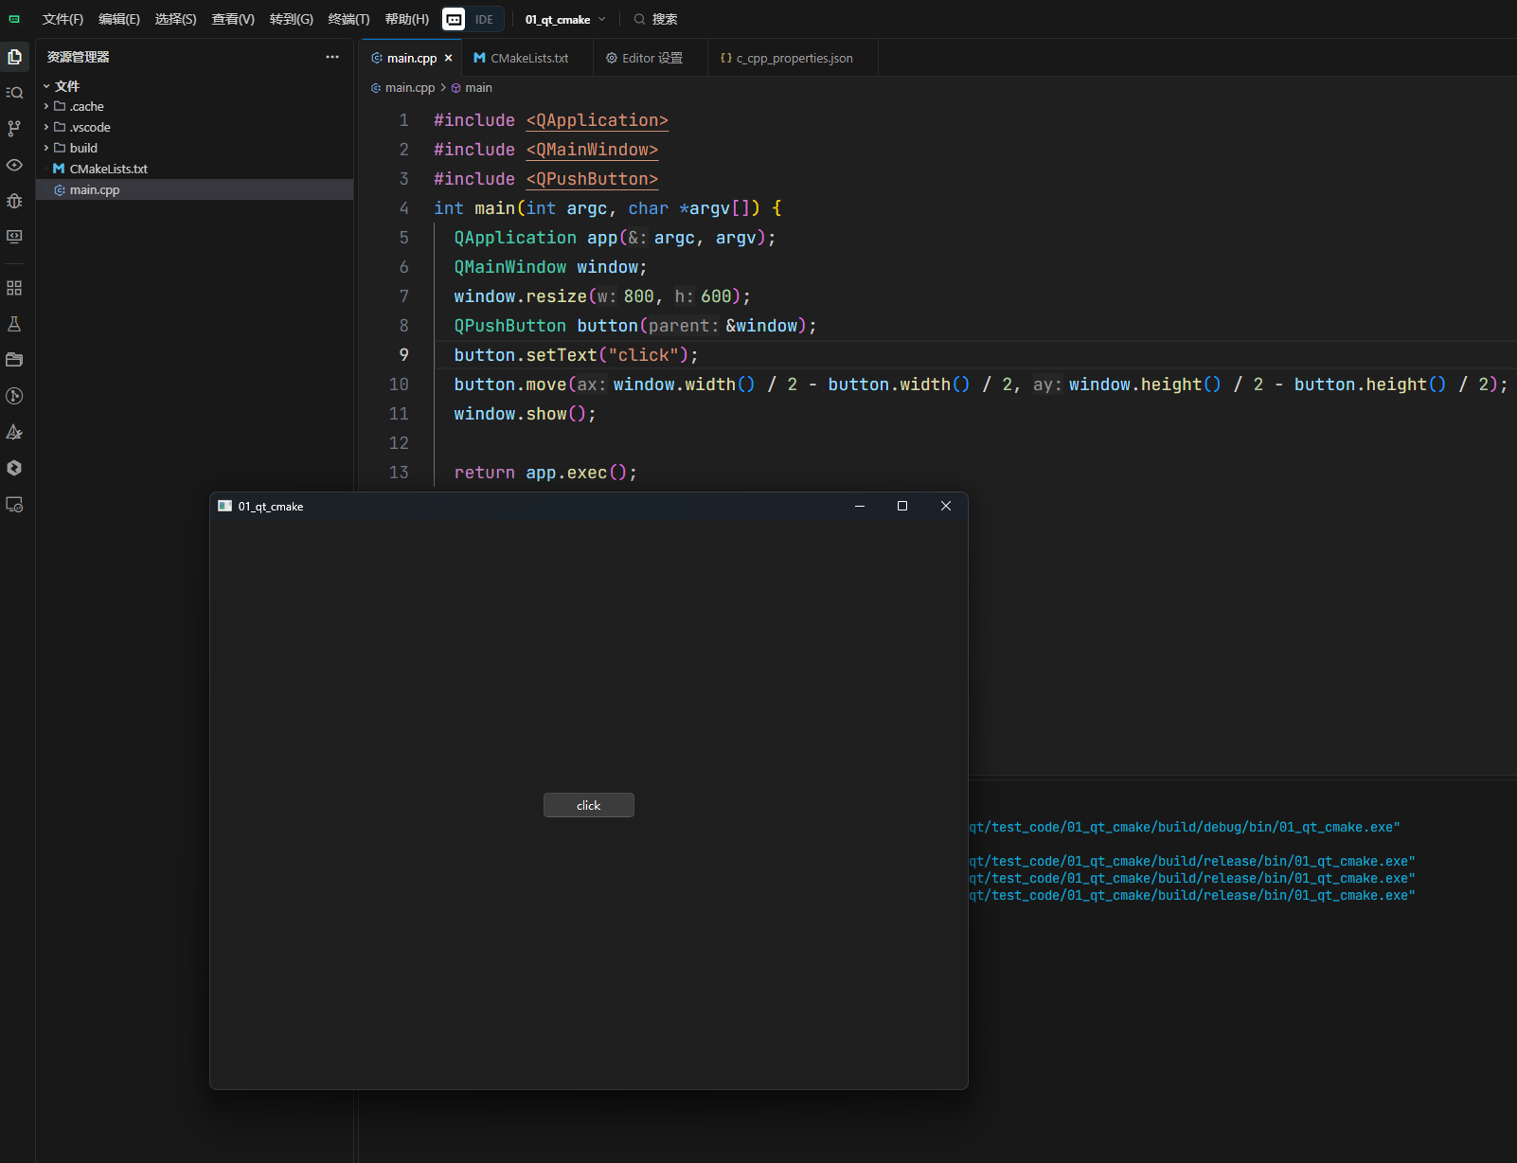Open the Remote Explorer at the sidebar bottom

point(14,505)
